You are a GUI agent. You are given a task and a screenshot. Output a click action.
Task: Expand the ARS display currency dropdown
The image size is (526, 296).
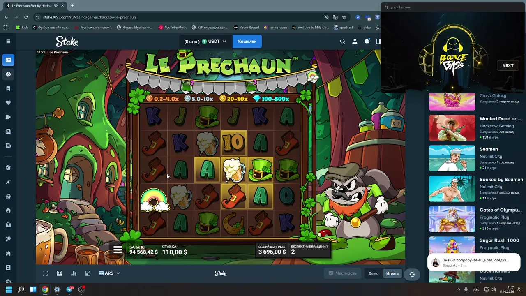(x=109, y=273)
